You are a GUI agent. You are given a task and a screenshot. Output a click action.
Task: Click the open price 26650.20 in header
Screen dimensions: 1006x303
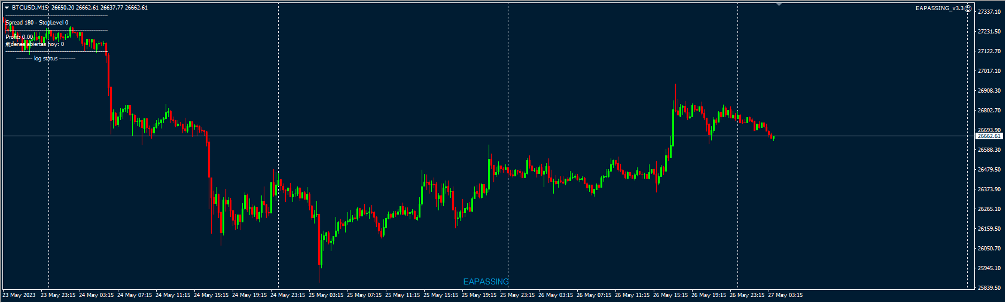[x=63, y=8]
